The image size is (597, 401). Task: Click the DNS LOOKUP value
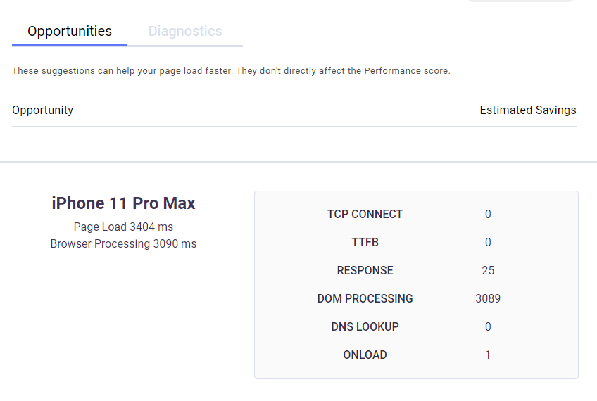tap(488, 326)
